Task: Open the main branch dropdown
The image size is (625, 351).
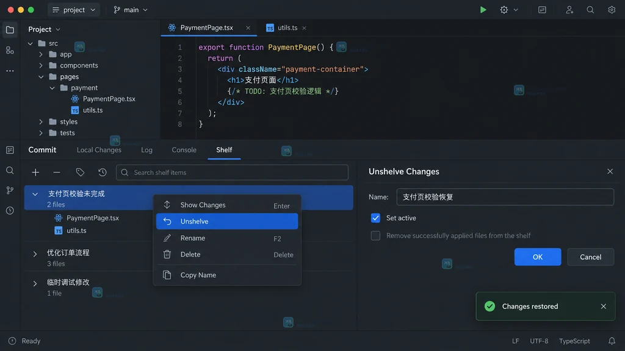Action: click(131, 10)
